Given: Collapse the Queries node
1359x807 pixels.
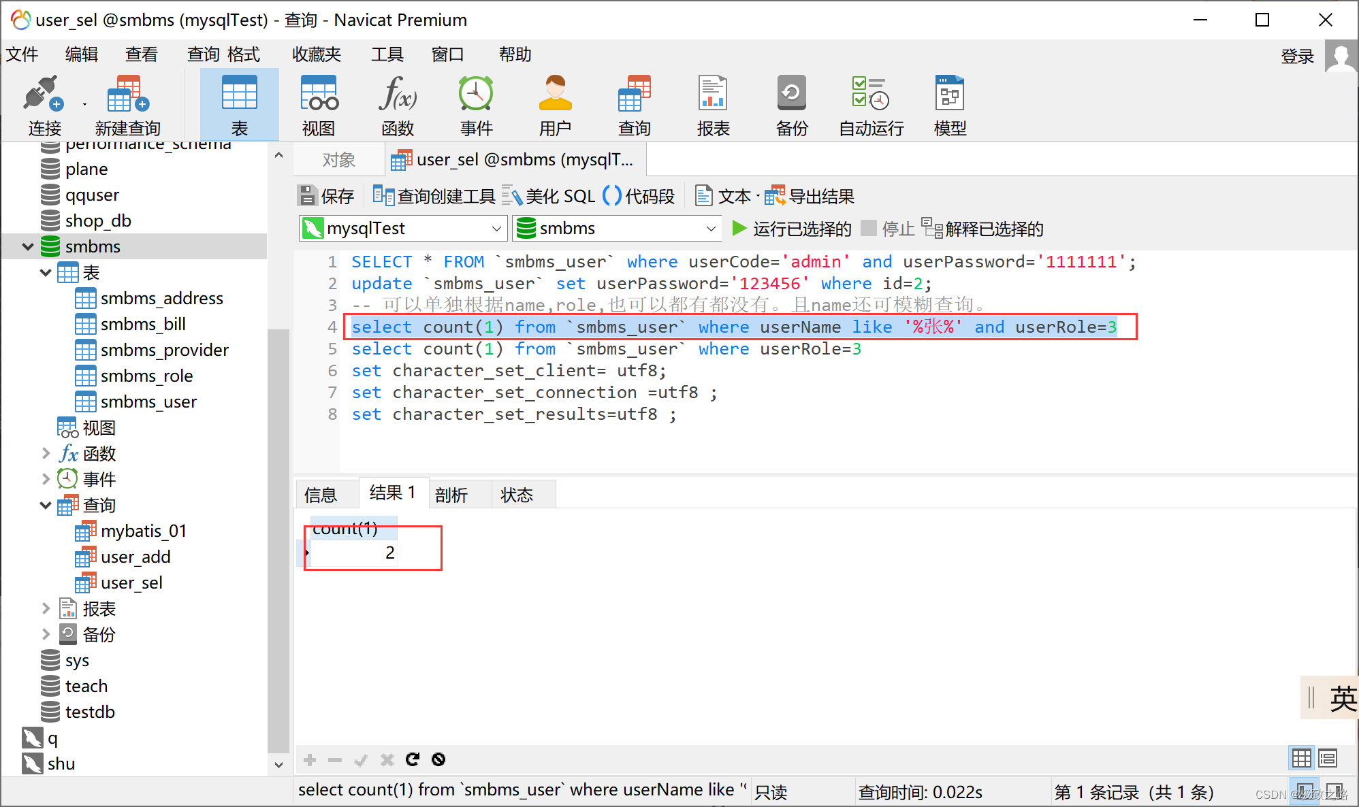Looking at the screenshot, I should (x=46, y=505).
